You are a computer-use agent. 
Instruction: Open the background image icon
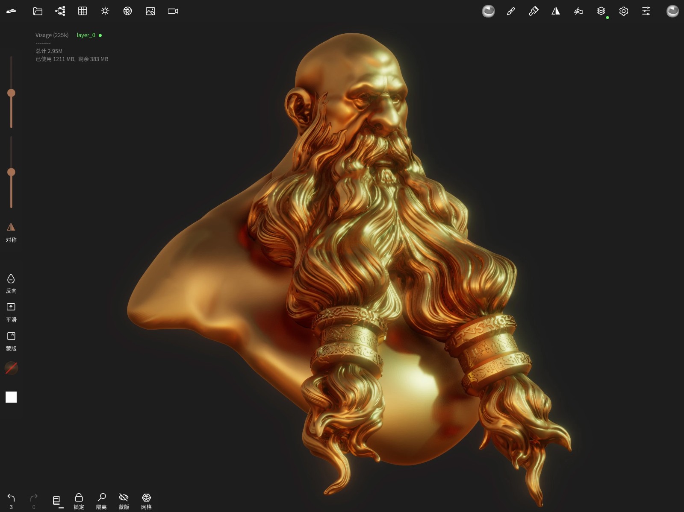coord(150,11)
